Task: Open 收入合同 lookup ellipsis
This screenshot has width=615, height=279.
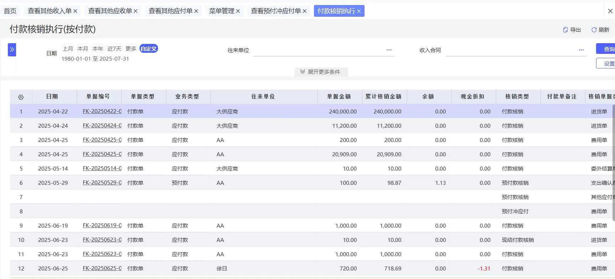Action: [x=581, y=50]
